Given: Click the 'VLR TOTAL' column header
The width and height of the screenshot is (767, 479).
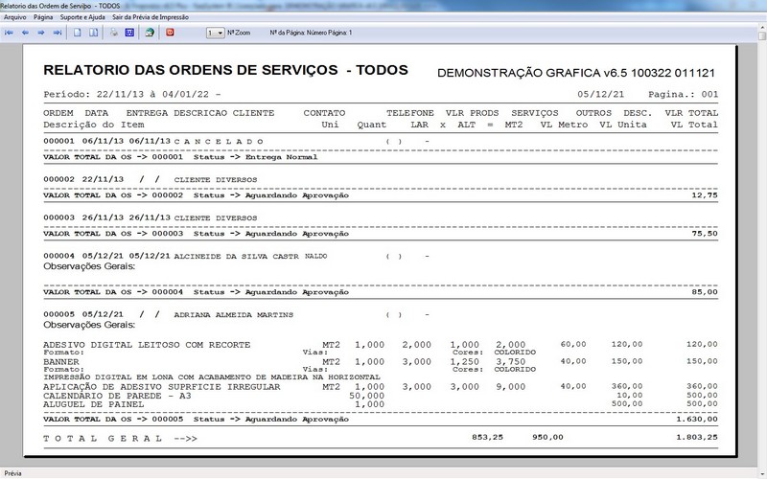Looking at the screenshot, I should tap(691, 113).
